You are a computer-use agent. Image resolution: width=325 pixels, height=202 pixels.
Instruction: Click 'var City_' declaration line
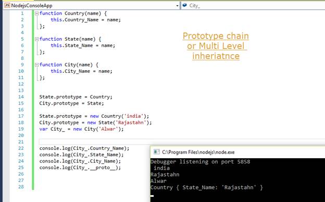click(81, 129)
